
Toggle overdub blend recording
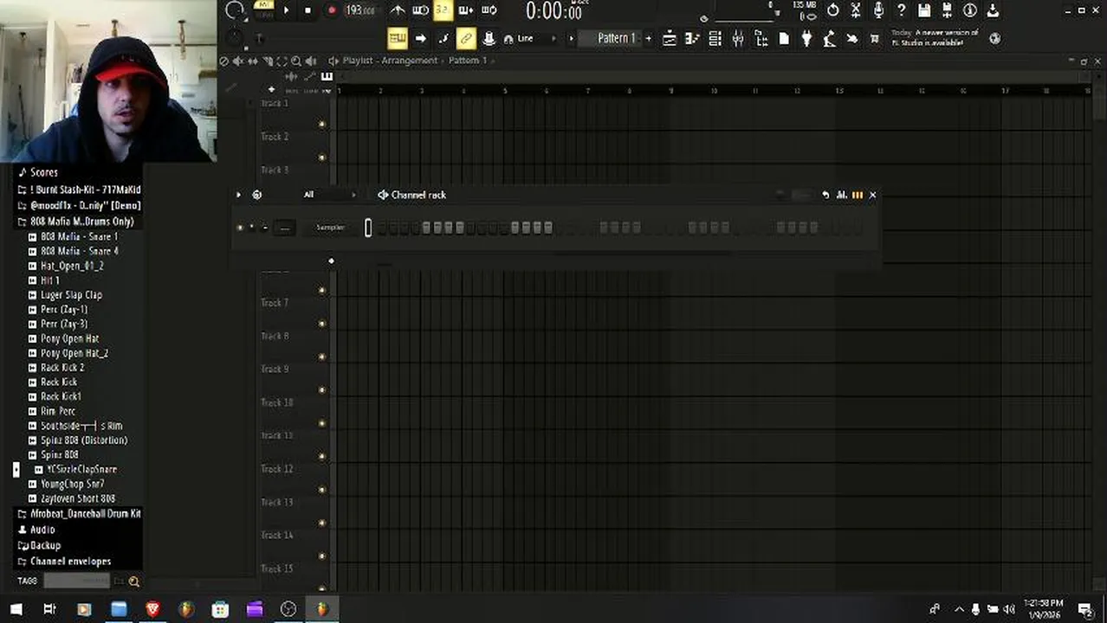click(466, 10)
